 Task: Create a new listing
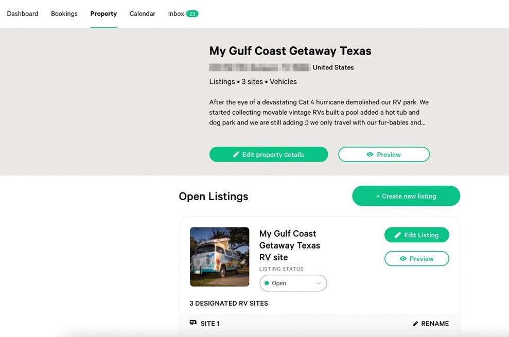click(x=406, y=196)
